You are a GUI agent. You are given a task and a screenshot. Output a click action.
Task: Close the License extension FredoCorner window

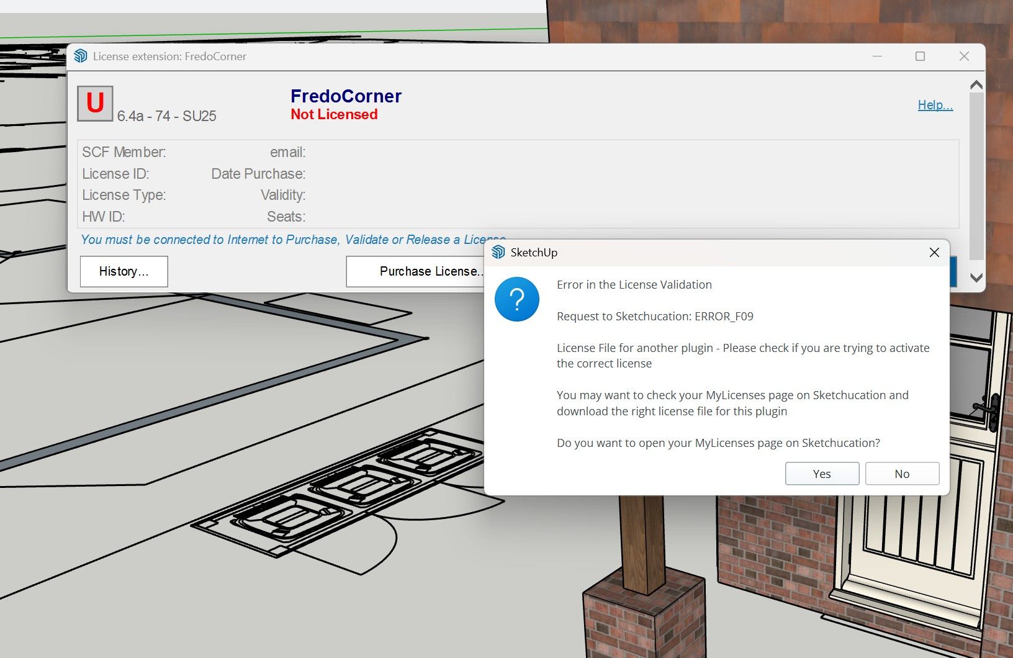click(x=964, y=56)
